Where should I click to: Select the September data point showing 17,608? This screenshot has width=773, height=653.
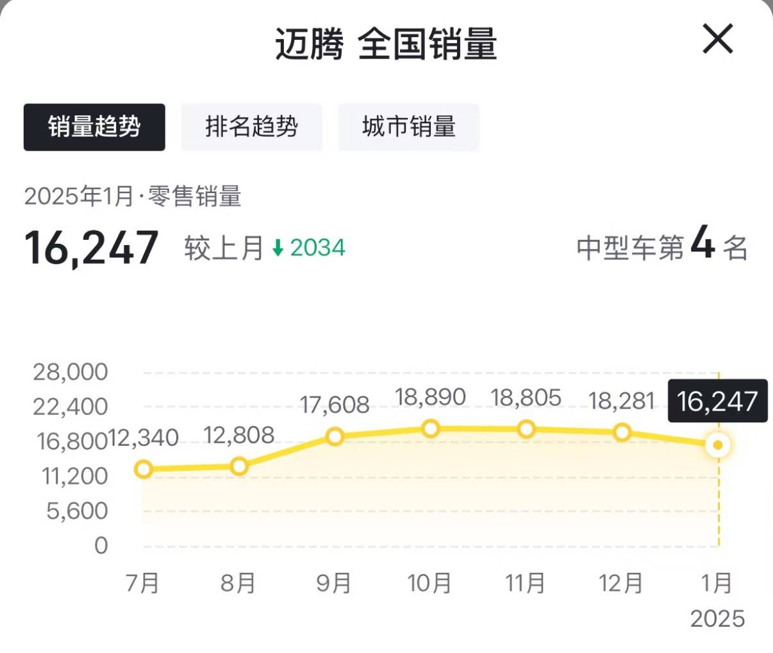point(335,437)
